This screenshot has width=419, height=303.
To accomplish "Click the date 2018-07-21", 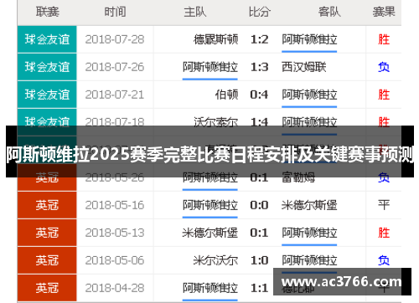I will point(115,95).
